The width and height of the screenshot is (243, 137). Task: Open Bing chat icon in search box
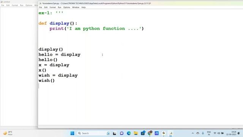[x=108, y=133]
